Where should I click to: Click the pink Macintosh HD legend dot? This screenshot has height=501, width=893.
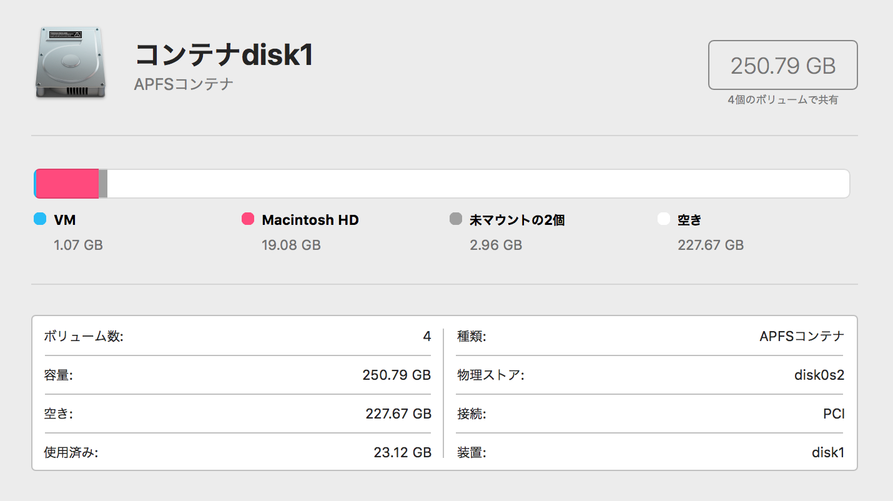click(248, 219)
